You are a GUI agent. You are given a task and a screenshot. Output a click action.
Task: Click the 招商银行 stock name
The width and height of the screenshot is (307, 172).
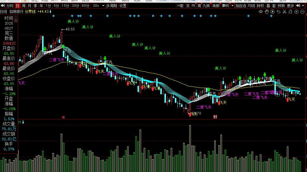point(16,12)
